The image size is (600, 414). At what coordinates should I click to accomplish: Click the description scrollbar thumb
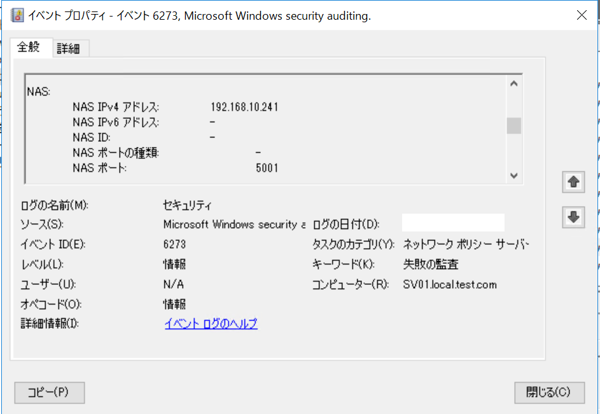(x=513, y=125)
